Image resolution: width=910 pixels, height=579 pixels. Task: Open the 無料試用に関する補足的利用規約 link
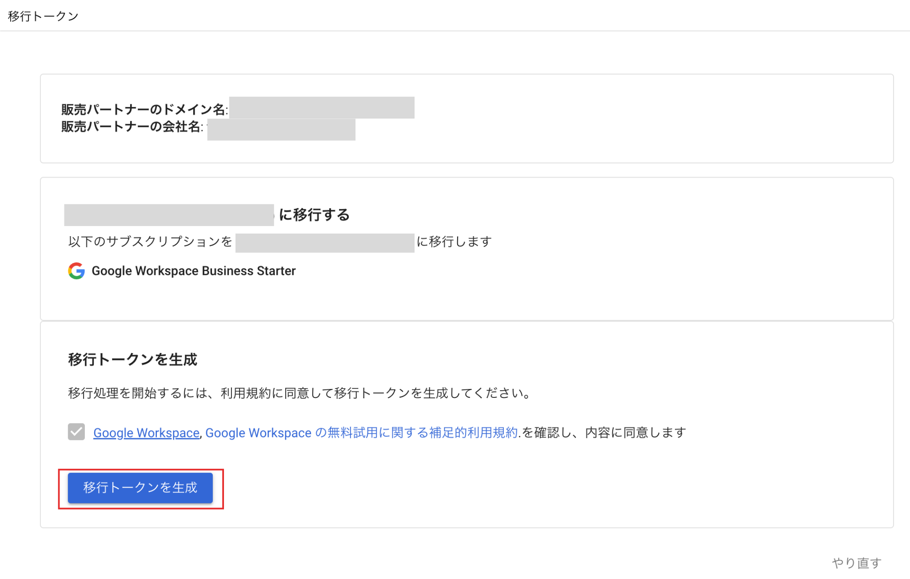click(362, 432)
